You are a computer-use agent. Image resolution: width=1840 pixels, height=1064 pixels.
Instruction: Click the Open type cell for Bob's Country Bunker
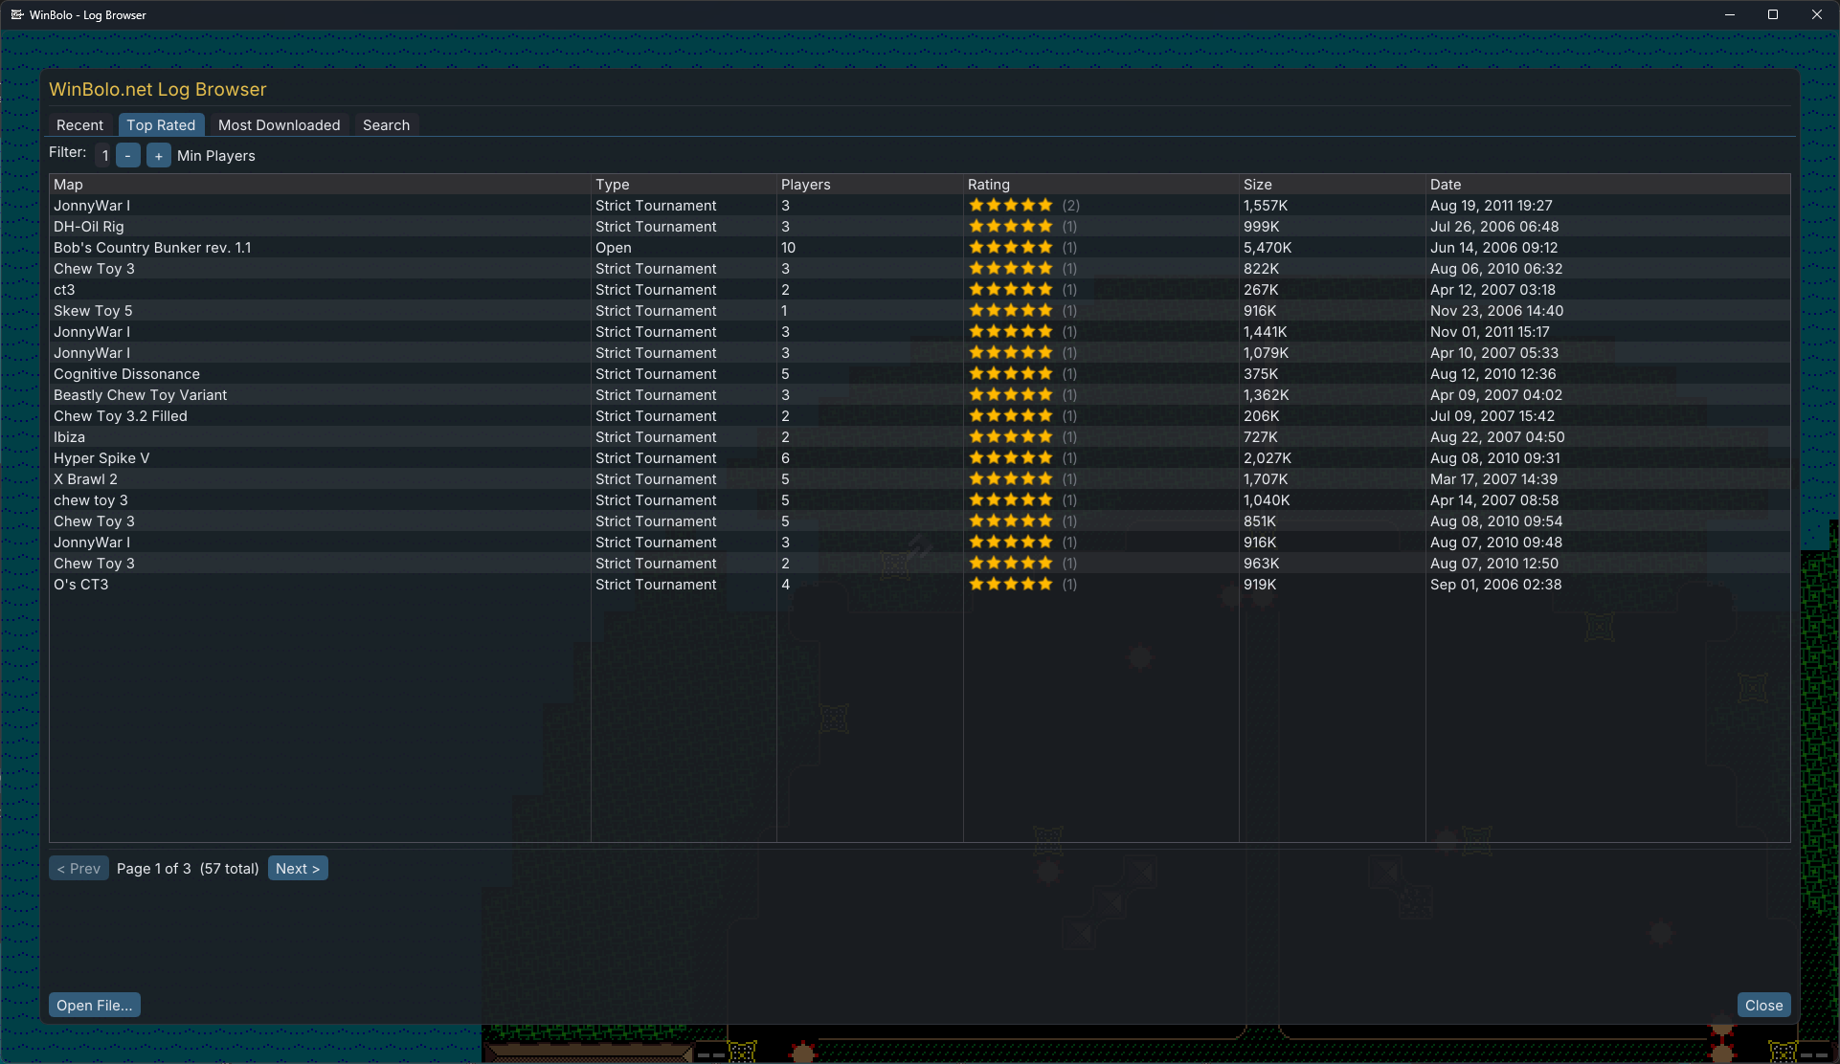[x=614, y=248]
